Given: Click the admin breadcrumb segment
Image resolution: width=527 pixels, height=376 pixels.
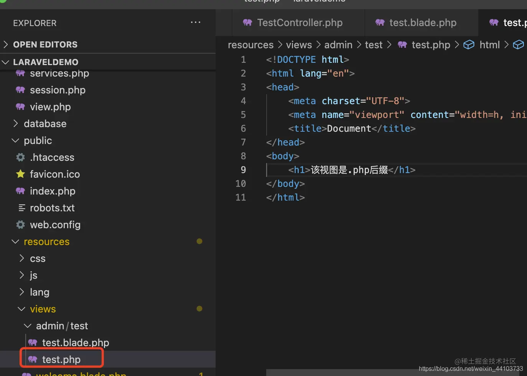Looking at the screenshot, I should (338, 45).
